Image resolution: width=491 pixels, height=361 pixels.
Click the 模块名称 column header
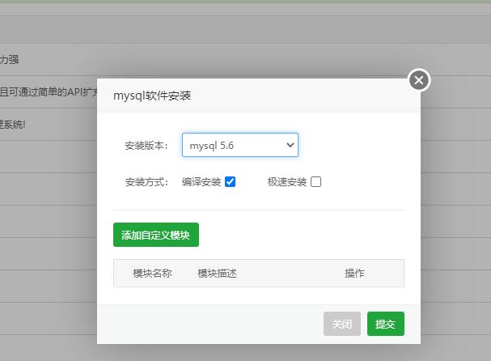point(152,274)
